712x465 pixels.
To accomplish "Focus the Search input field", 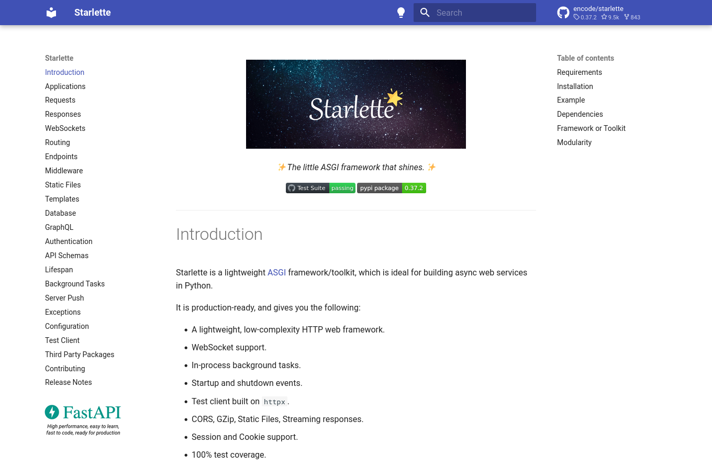I will click(475, 13).
